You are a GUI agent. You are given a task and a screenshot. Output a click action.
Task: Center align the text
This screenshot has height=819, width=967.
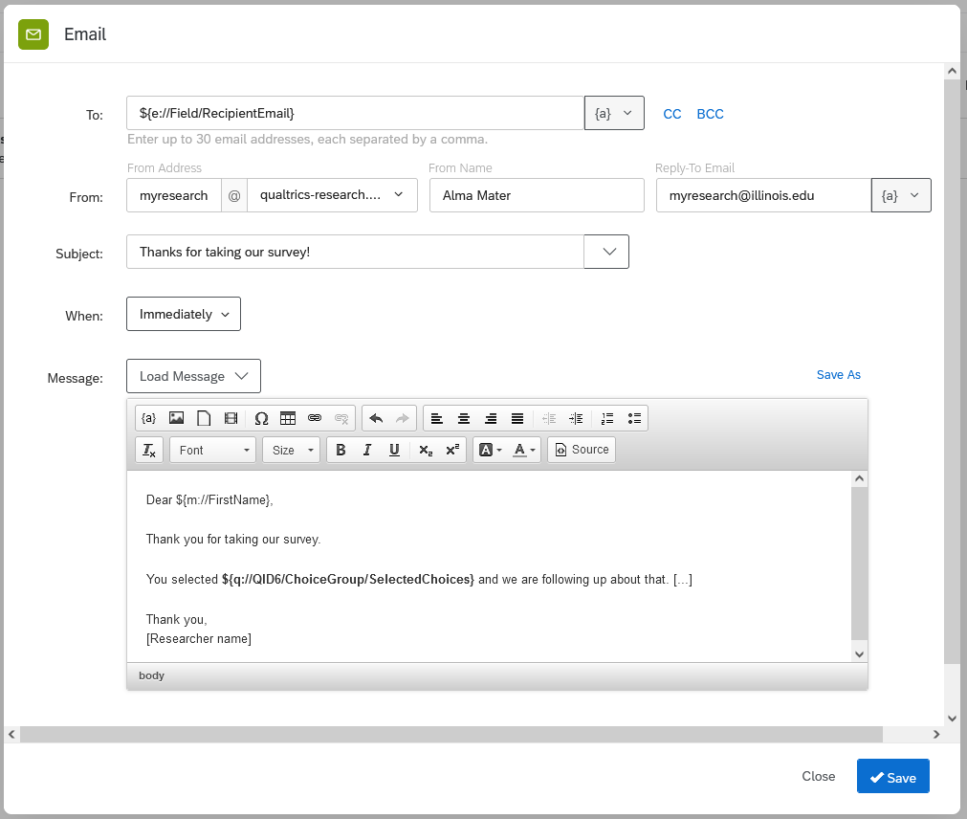coord(464,418)
